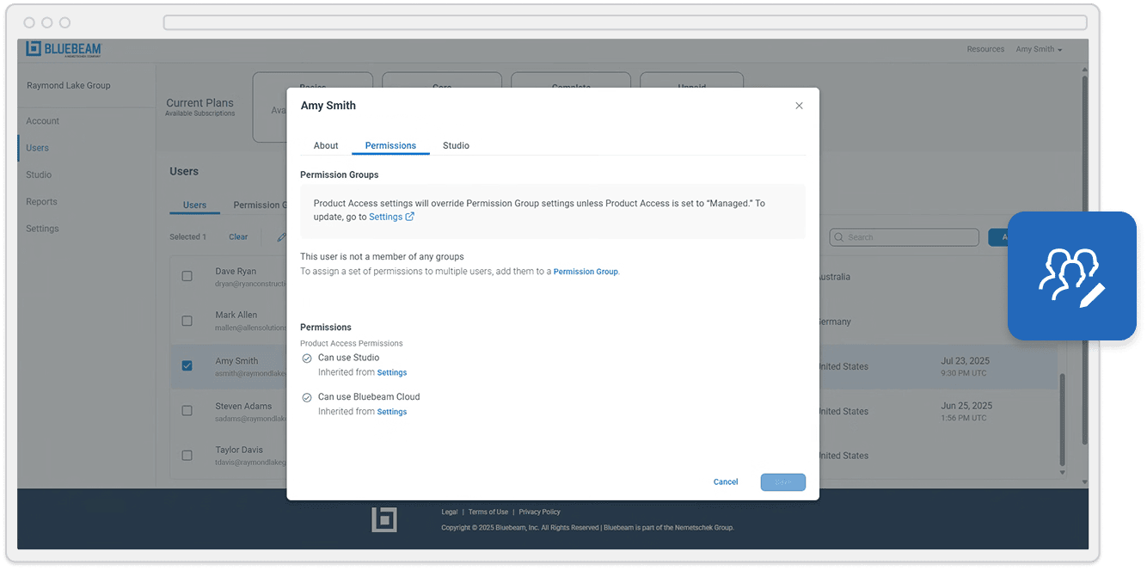Click the magnifying glass in the search box
Screen dimensions: 1147x570
pyautogui.click(x=838, y=236)
